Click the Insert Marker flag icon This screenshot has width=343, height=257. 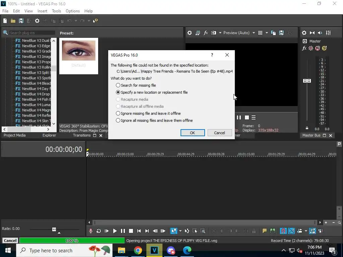[x=265, y=231]
